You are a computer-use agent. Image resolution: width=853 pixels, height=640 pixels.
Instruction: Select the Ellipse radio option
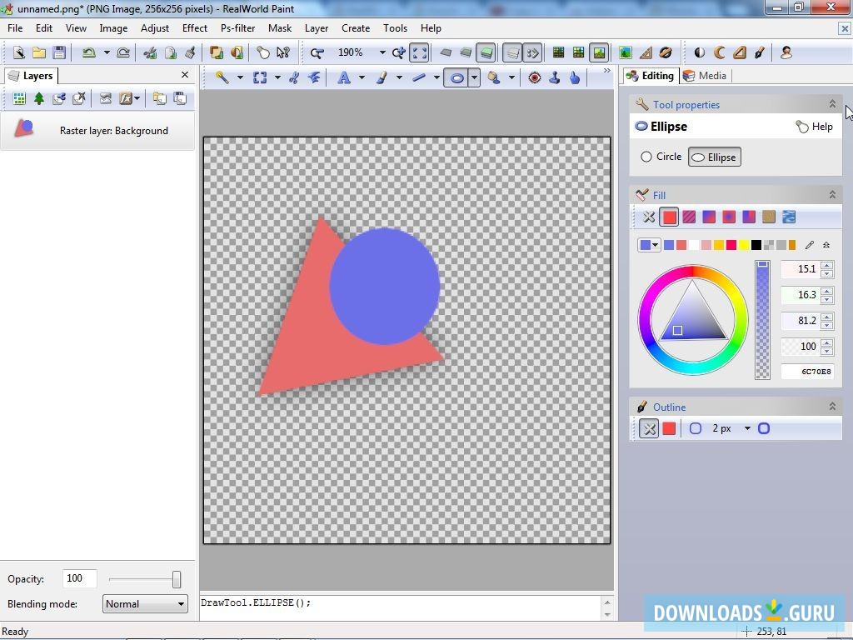click(x=714, y=157)
